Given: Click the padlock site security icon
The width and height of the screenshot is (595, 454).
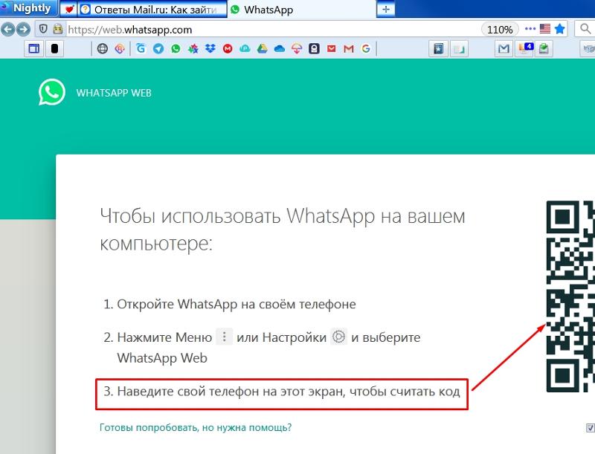Looking at the screenshot, I should click(58, 29).
